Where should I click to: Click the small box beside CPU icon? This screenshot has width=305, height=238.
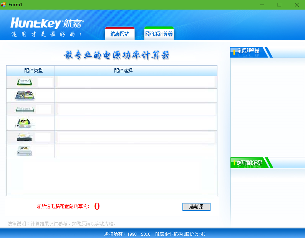click(x=45, y=82)
